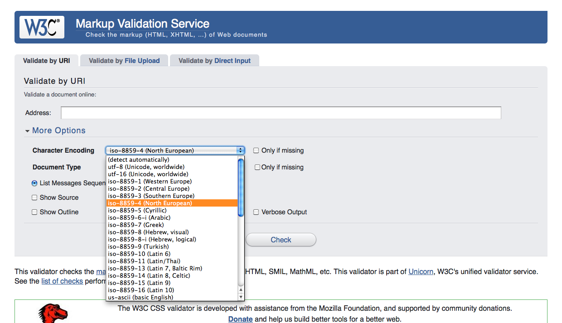Screen dimensions: 562x323
Task: Check Only if missing for Character Encoding
Action: pyautogui.click(x=256, y=150)
